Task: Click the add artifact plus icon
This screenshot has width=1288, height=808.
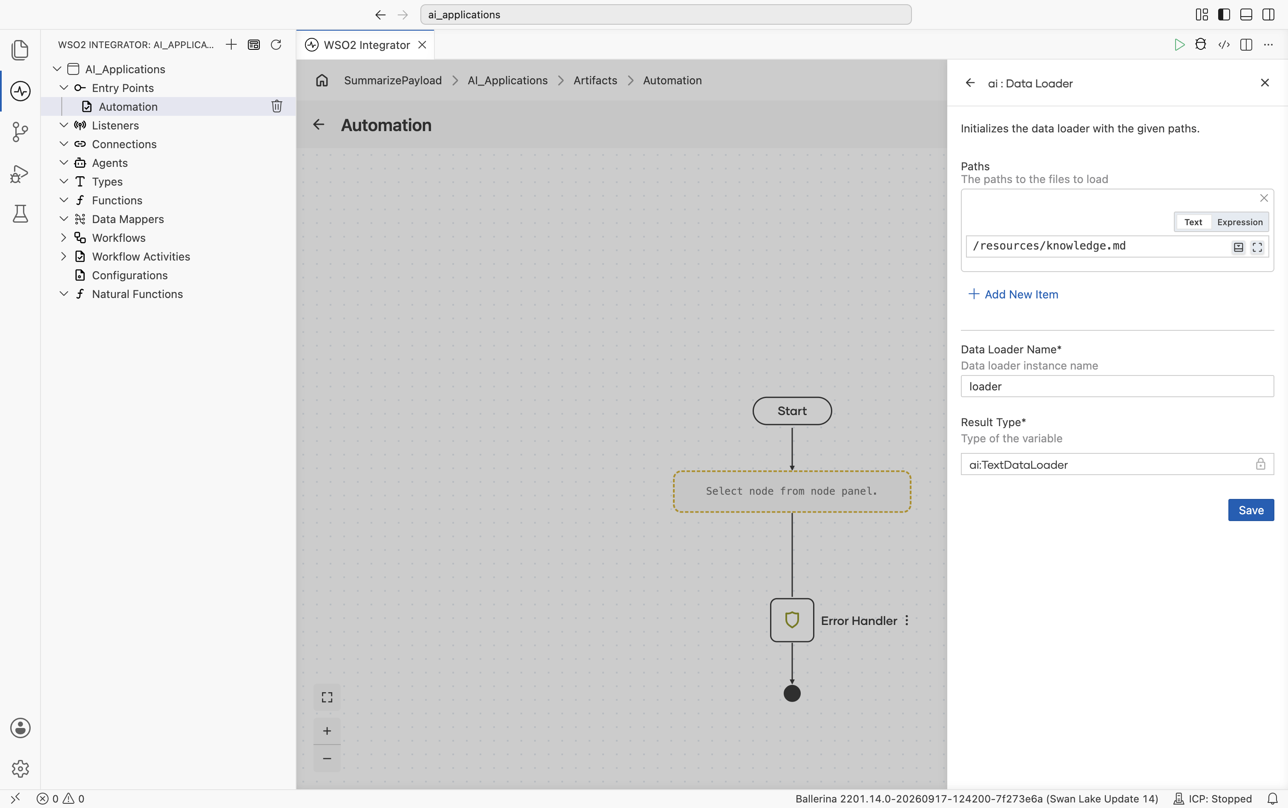Action: (x=231, y=44)
